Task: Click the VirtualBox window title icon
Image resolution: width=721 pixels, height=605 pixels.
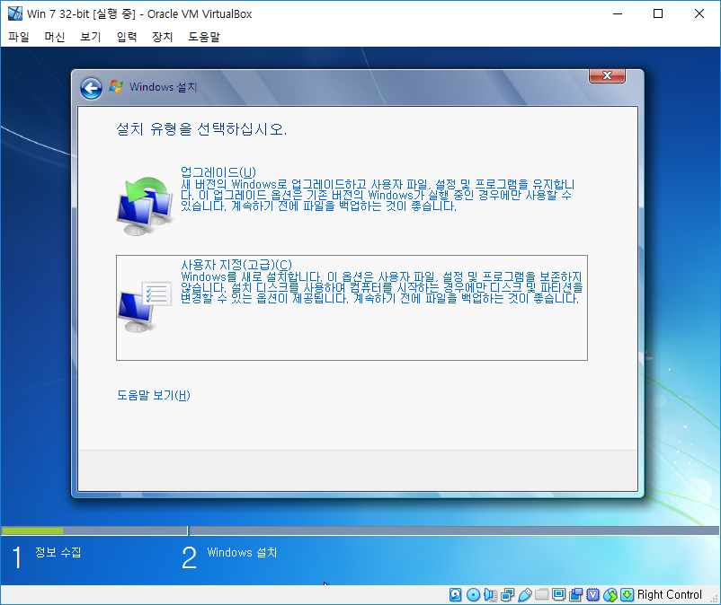Action: pos(15,13)
